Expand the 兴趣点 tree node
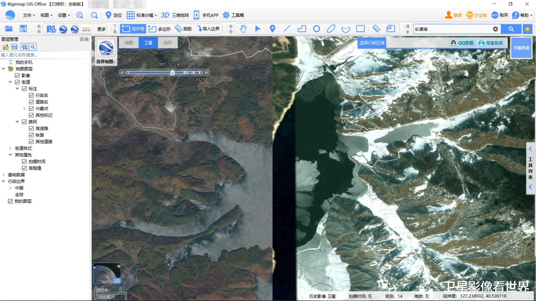Screen dimensions: 536x301 tap(24, 109)
